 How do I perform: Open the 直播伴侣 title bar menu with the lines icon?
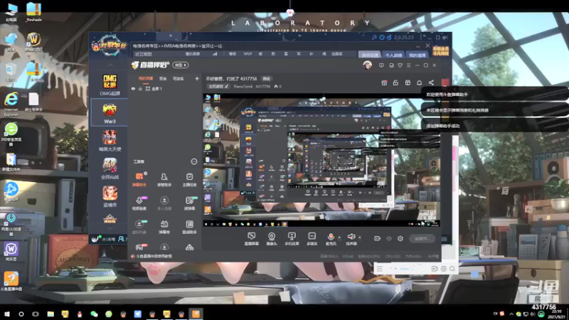coord(408,65)
